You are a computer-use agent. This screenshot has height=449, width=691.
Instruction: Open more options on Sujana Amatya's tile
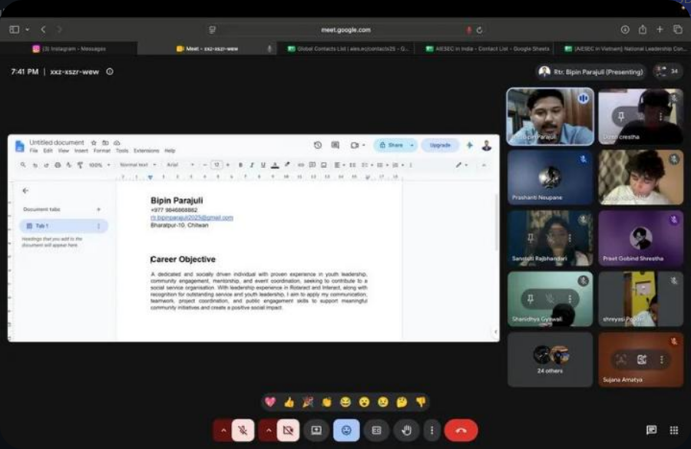click(x=662, y=359)
